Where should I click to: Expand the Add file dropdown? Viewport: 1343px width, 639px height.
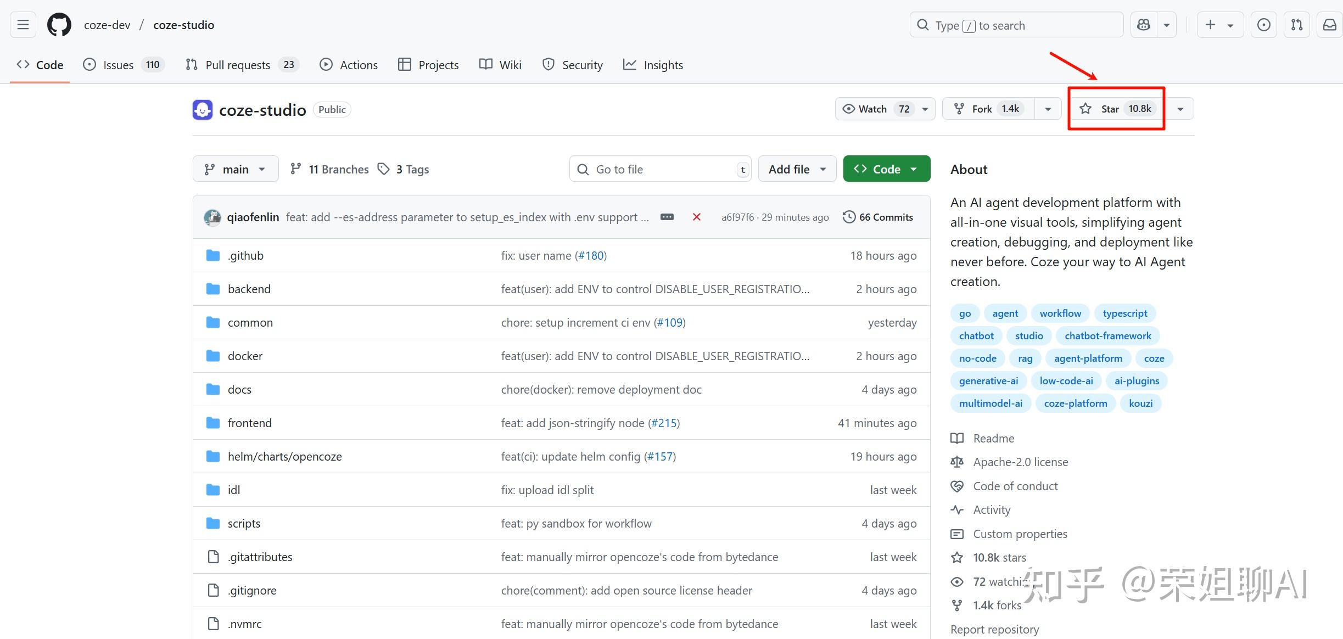797,169
